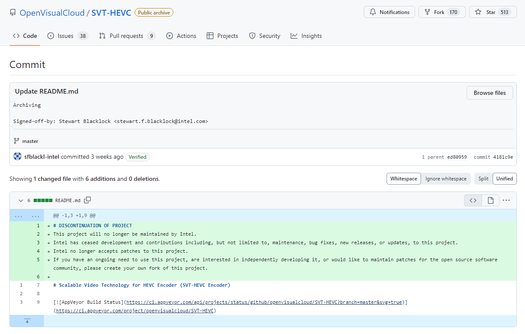Viewport: 525px width, 334px height.
Task: Select the Whitespace diff option
Action: click(x=404, y=179)
